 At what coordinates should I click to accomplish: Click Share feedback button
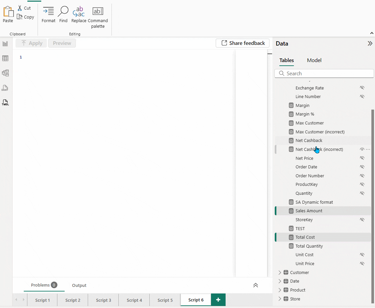[x=242, y=43]
